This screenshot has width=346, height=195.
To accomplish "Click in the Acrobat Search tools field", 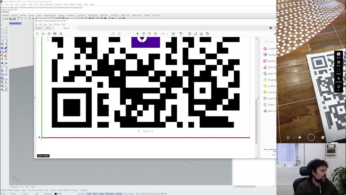I will [x=269, y=41].
